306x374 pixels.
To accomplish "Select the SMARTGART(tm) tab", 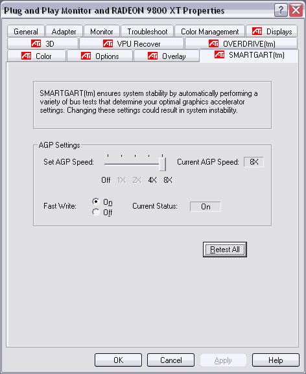I will 249,55.
